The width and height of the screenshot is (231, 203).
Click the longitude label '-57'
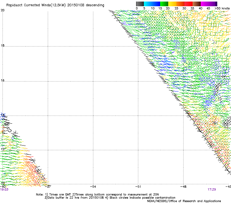click(x=48, y=187)
